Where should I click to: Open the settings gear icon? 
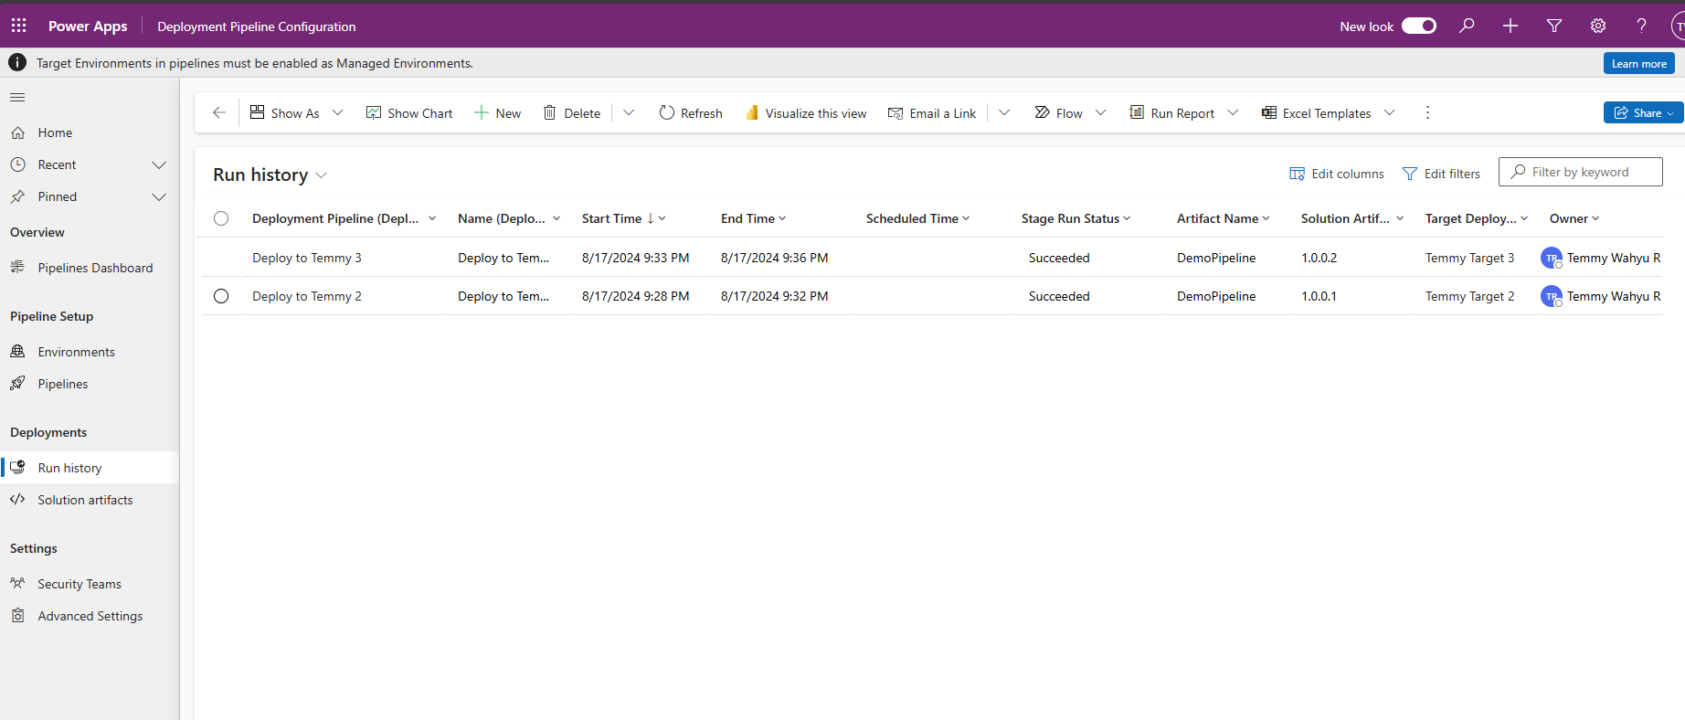click(1598, 26)
